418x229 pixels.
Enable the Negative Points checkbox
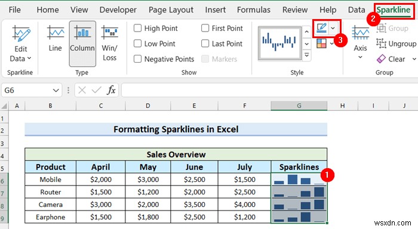point(137,59)
